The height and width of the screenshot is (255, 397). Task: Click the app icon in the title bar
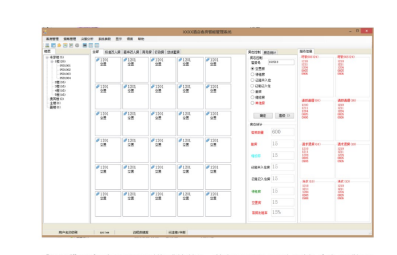(x=45, y=32)
